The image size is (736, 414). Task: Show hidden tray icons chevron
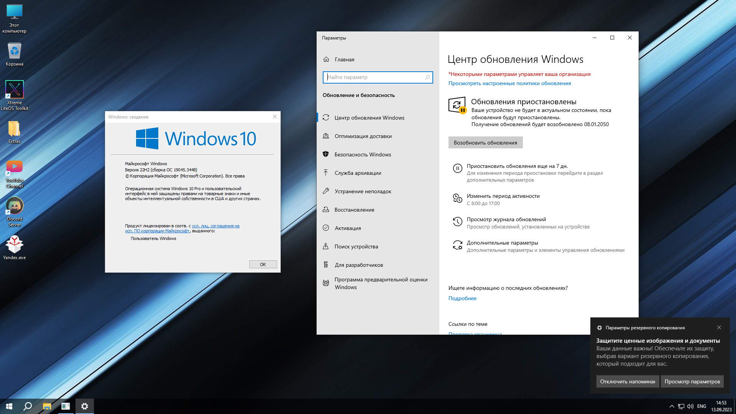672,406
